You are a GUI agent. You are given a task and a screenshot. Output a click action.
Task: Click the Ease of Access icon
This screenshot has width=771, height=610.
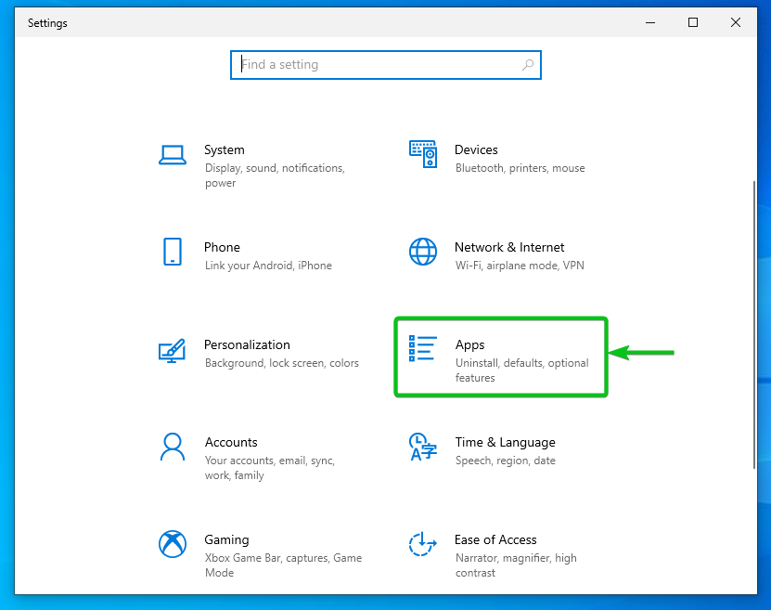point(423,544)
